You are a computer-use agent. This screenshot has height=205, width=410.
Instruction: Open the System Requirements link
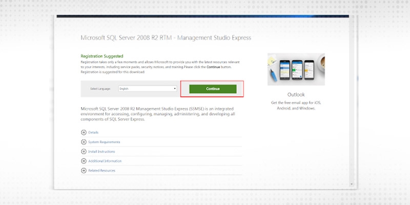coord(104,142)
